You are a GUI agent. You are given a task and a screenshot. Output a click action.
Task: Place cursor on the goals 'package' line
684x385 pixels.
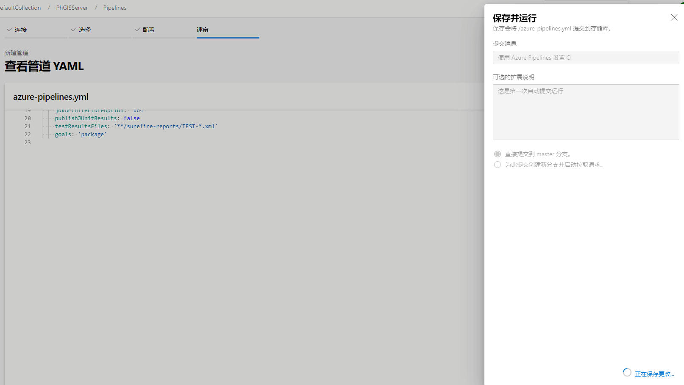[81, 135]
